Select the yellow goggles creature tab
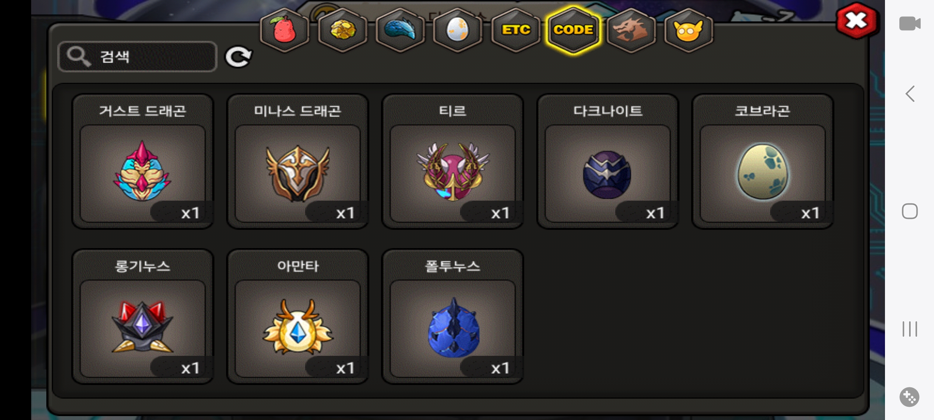Image resolution: width=934 pixels, height=420 pixels. (688, 30)
